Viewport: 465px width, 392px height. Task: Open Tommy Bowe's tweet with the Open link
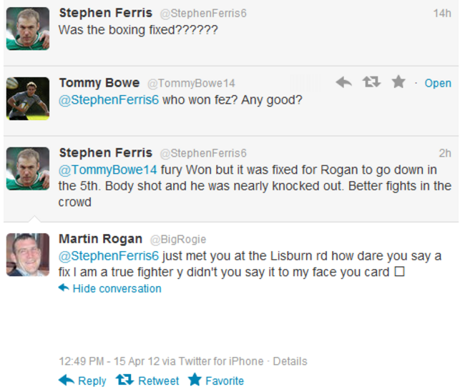[438, 84]
